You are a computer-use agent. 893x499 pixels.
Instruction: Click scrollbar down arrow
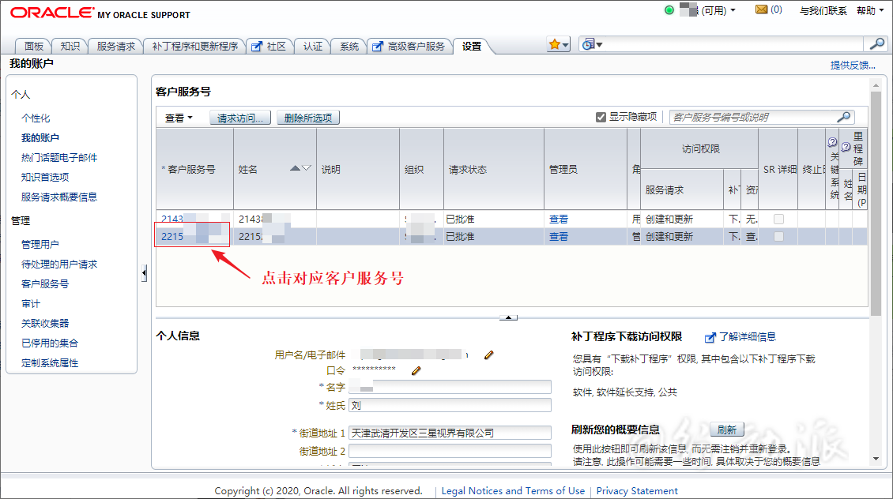[876, 460]
